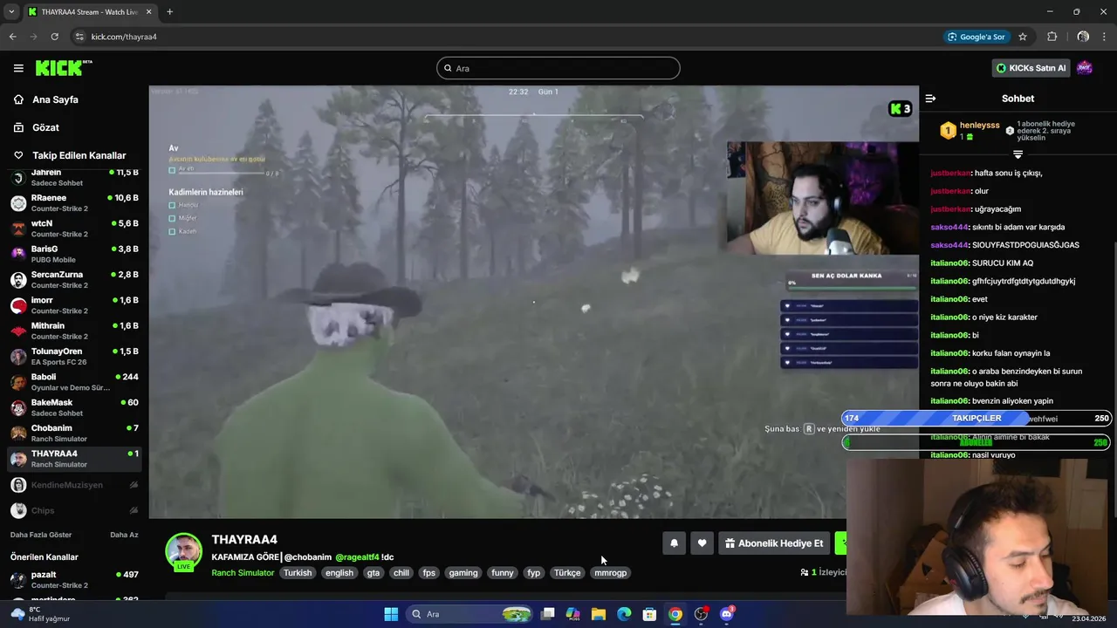Image resolution: width=1117 pixels, height=628 pixels.
Task: Select the chill tag
Action: [401, 573]
